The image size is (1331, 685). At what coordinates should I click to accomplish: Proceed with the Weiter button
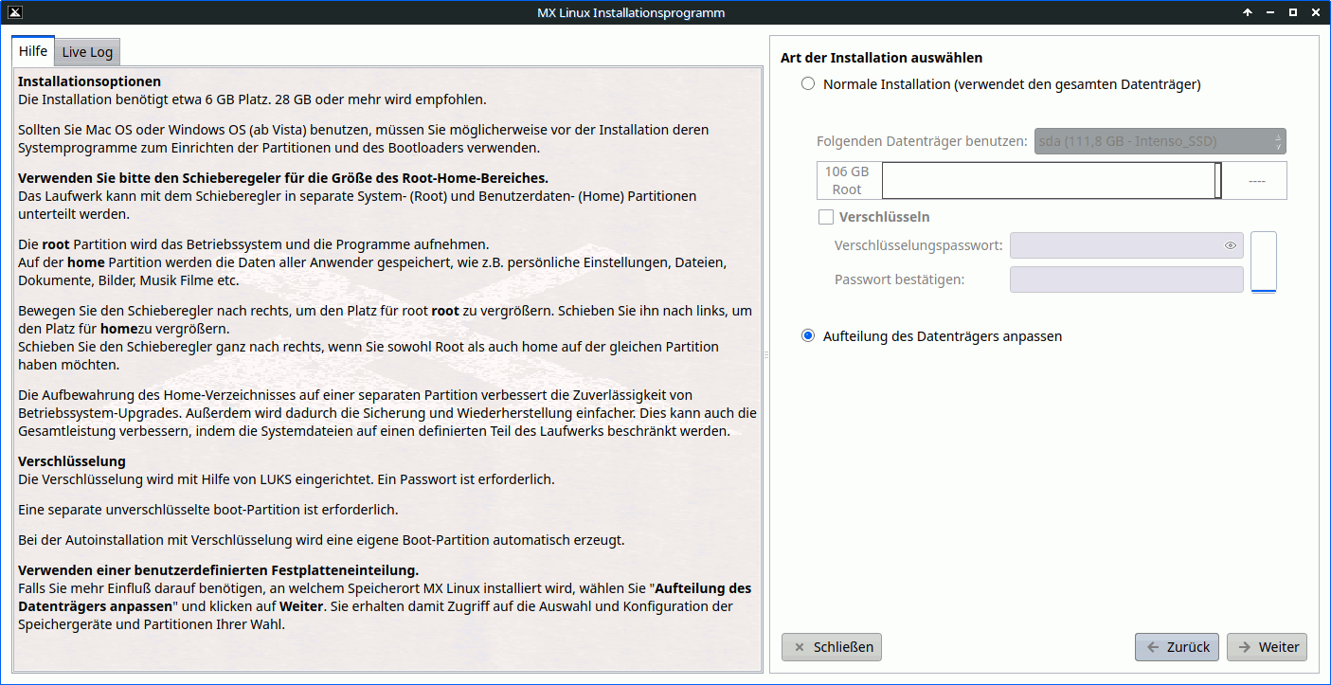pyautogui.click(x=1267, y=647)
